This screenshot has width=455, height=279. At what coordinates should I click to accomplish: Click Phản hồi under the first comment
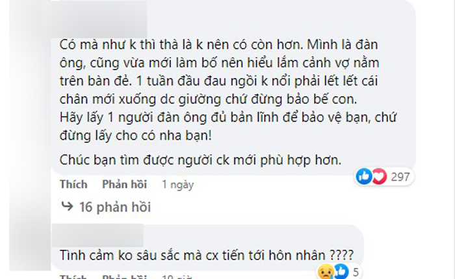[x=125, y=184]
